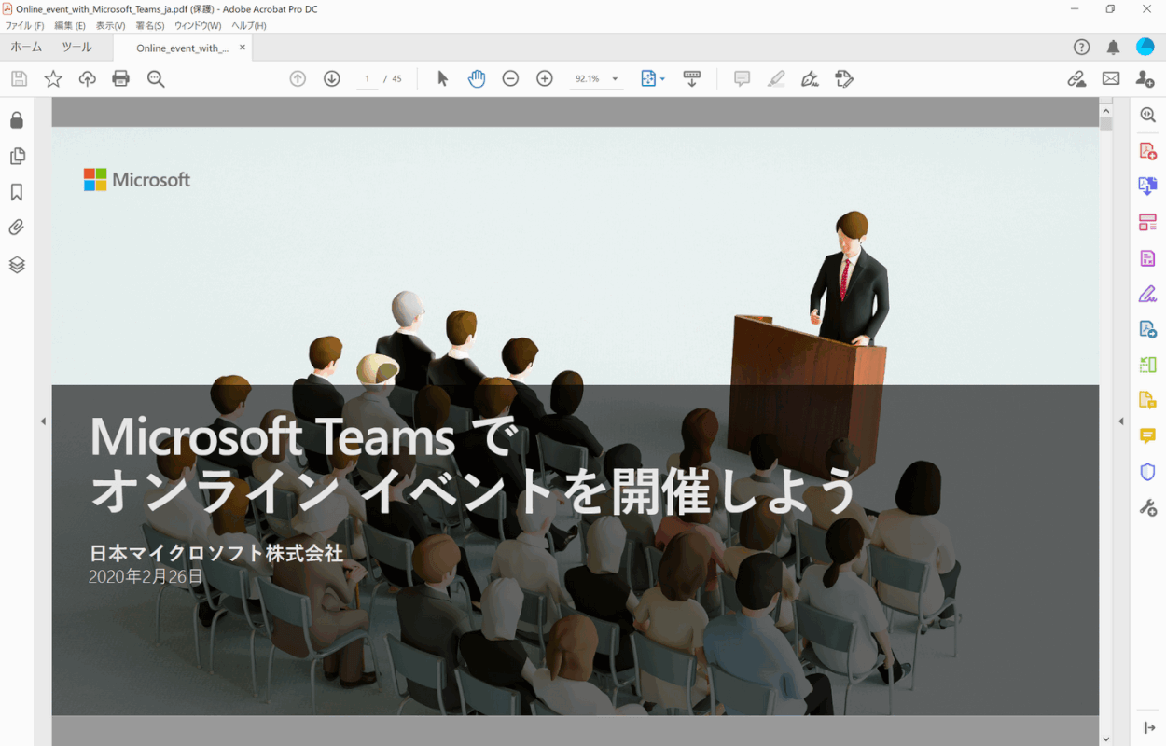
Task: Switch to the ツール tab
Action: point(76,48)
